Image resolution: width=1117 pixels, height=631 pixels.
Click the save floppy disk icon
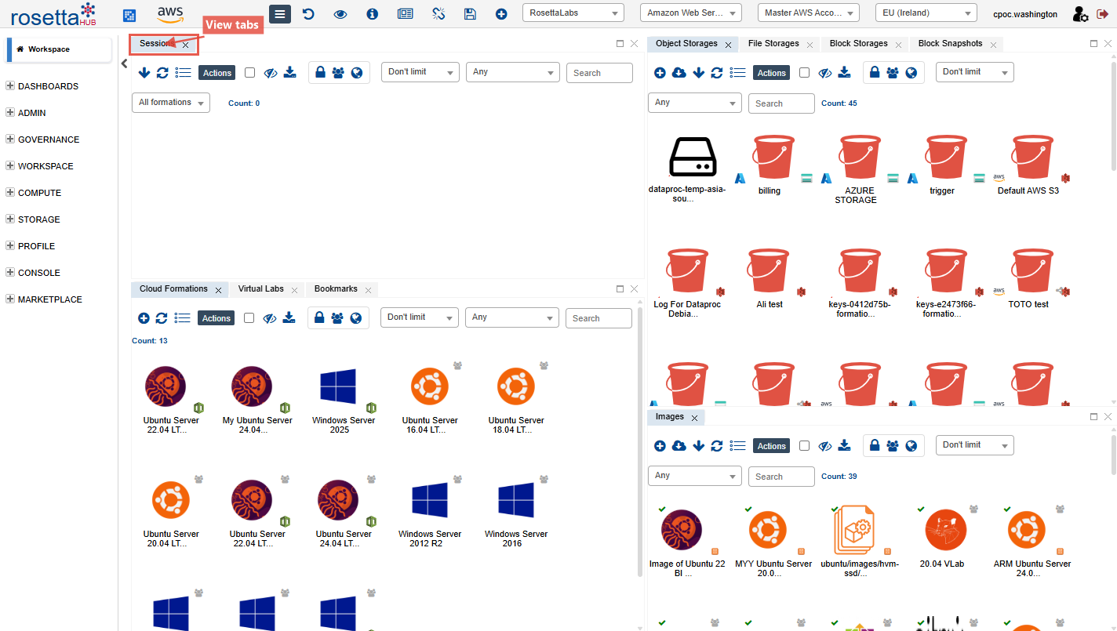pyautogui.click(x=470, y=14)
